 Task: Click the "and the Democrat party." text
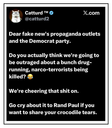pos(40,41)
